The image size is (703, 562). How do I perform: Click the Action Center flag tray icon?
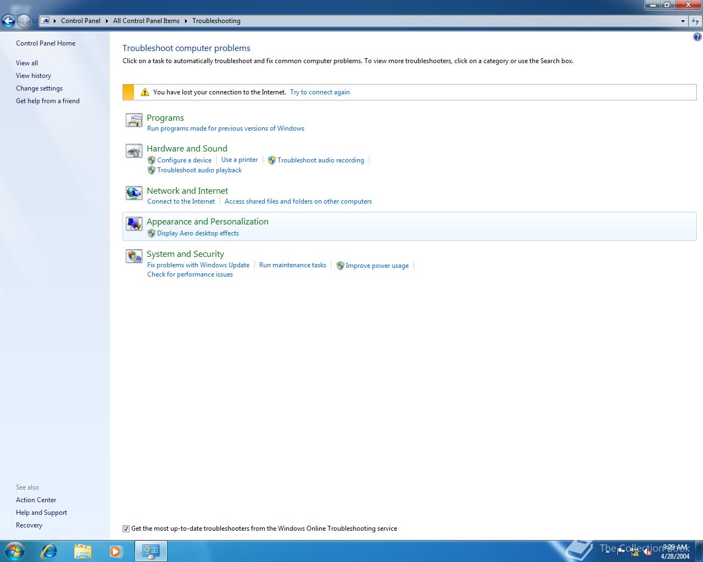click(621, 552)
